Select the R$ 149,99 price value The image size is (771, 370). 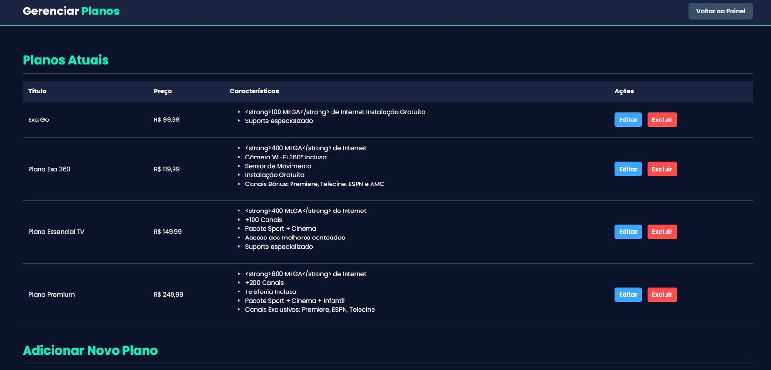[x=167, y=232]
